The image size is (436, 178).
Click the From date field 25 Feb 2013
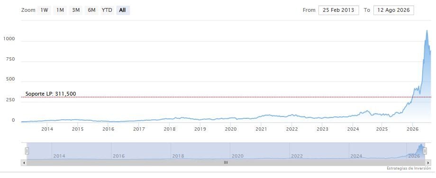click(338, 10)
